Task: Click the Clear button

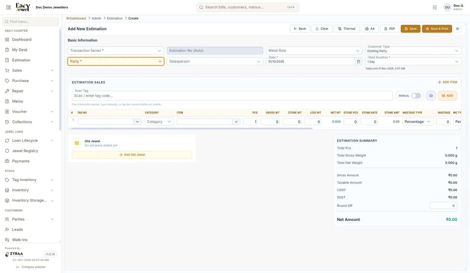Action: (x=322, y=29)
